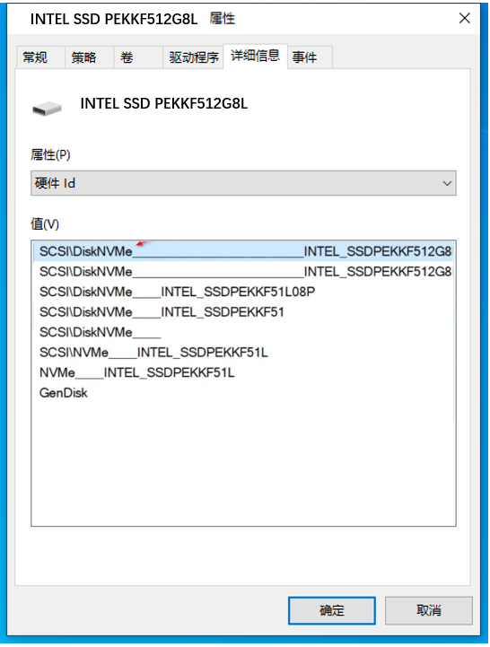
Task: Click the 取消 button
Action: (x=428, y=610)
